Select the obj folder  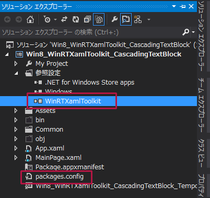click(40, 139)
